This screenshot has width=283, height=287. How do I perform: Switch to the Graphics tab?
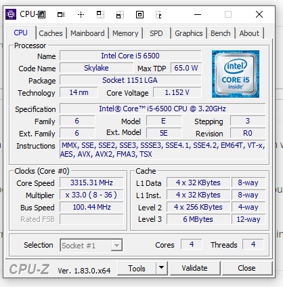tap(189, 33)
